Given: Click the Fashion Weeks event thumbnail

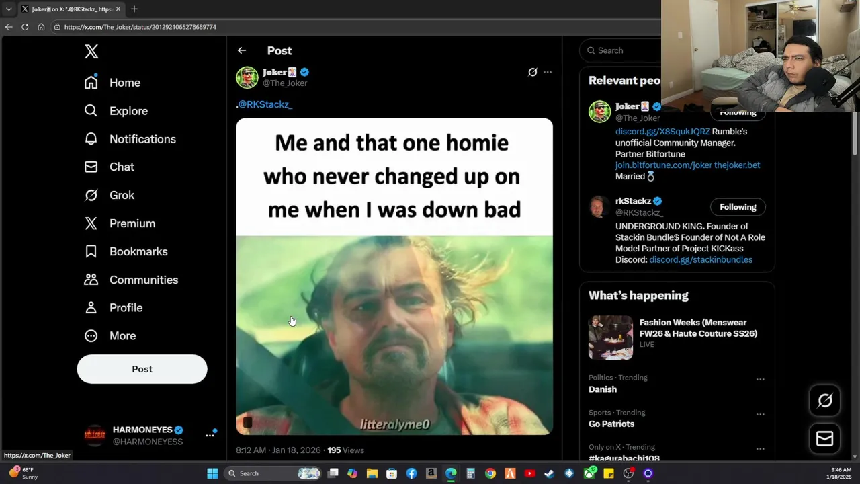Looking at the screenshot, I should point(611,337).
